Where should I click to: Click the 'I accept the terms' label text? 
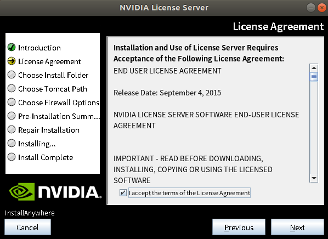(x=189, y=192)
